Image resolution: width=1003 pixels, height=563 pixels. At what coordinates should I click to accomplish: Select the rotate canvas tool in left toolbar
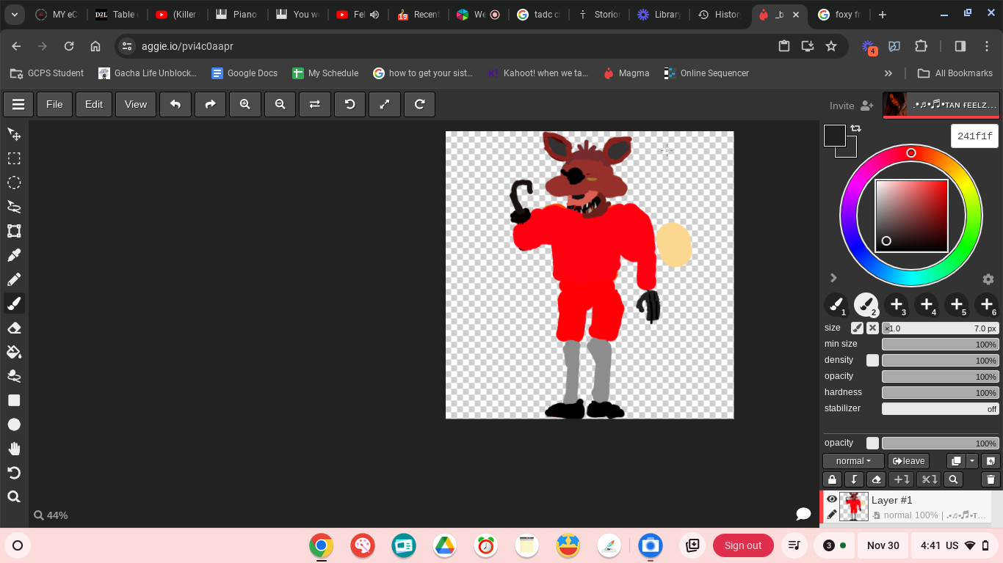click(14, 473)
